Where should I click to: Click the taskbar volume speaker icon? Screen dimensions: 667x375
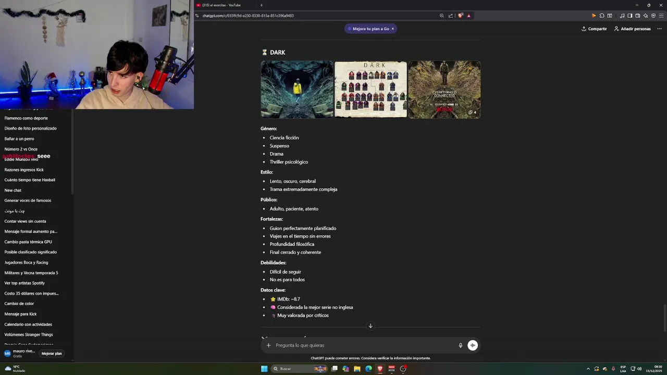click(639, 369)
